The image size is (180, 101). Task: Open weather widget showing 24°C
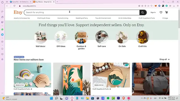(10, 98)
